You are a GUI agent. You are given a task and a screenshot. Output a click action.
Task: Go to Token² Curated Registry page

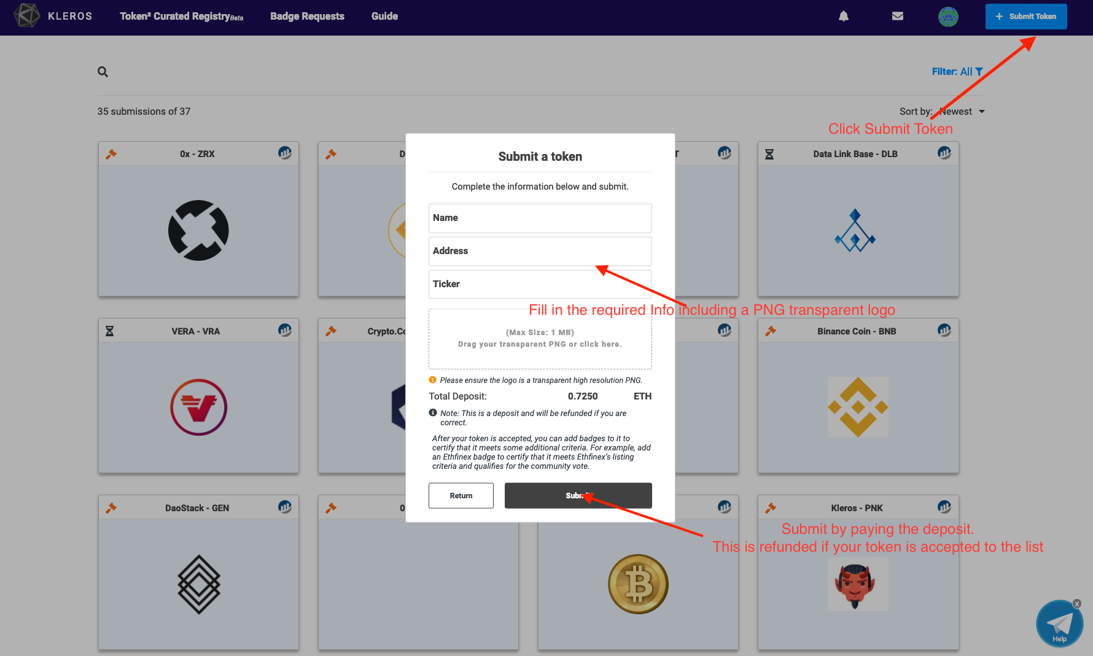181,17
